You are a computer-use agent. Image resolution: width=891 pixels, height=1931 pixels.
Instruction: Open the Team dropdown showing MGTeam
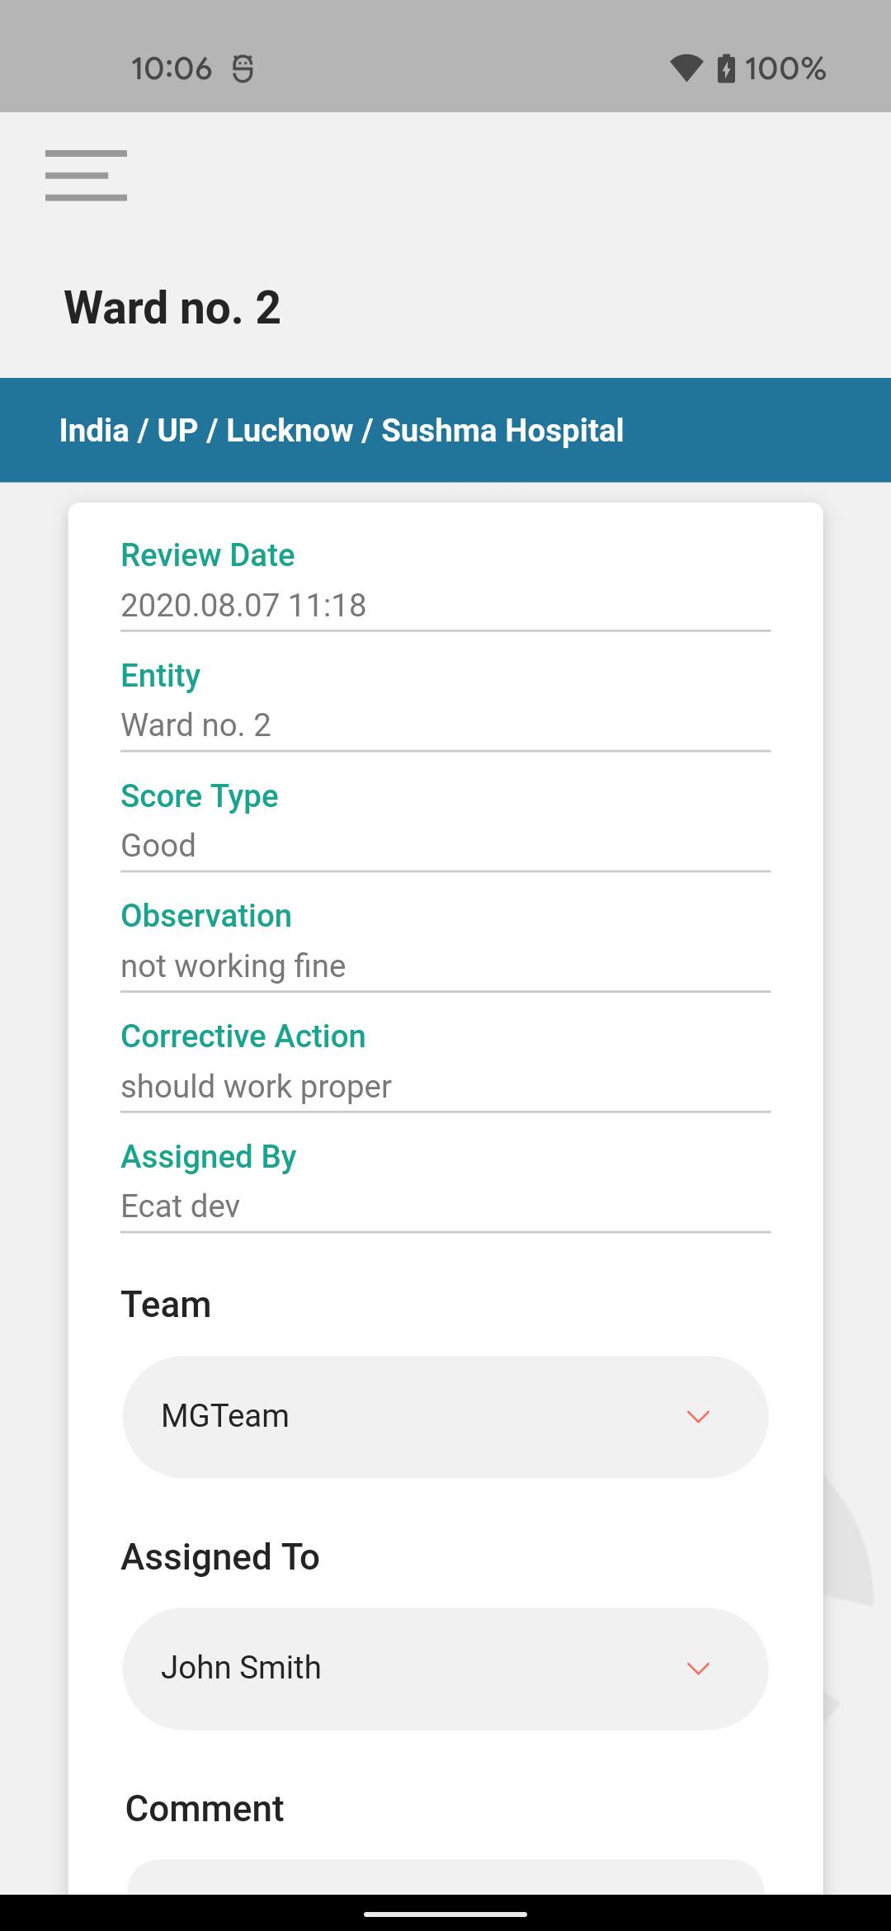(445, 1416)
